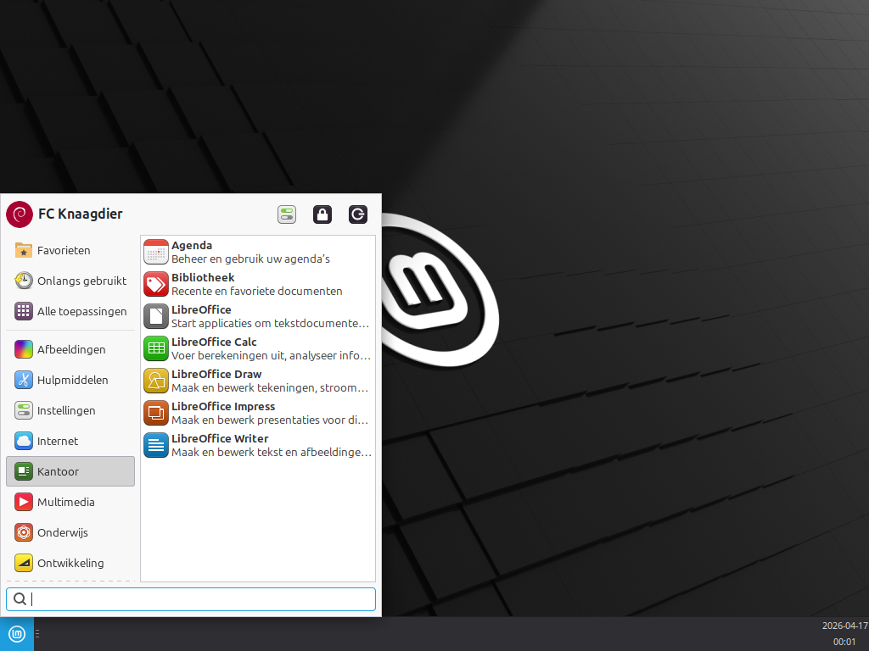Click the FC Knaagdier user avatar

20,214
